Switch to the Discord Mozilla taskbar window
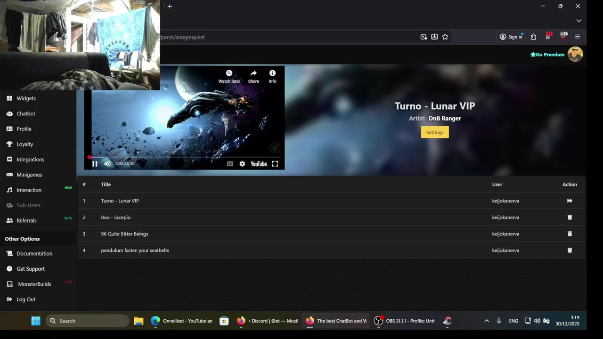This screenshot has height=339, width=603. click(267, 321)
